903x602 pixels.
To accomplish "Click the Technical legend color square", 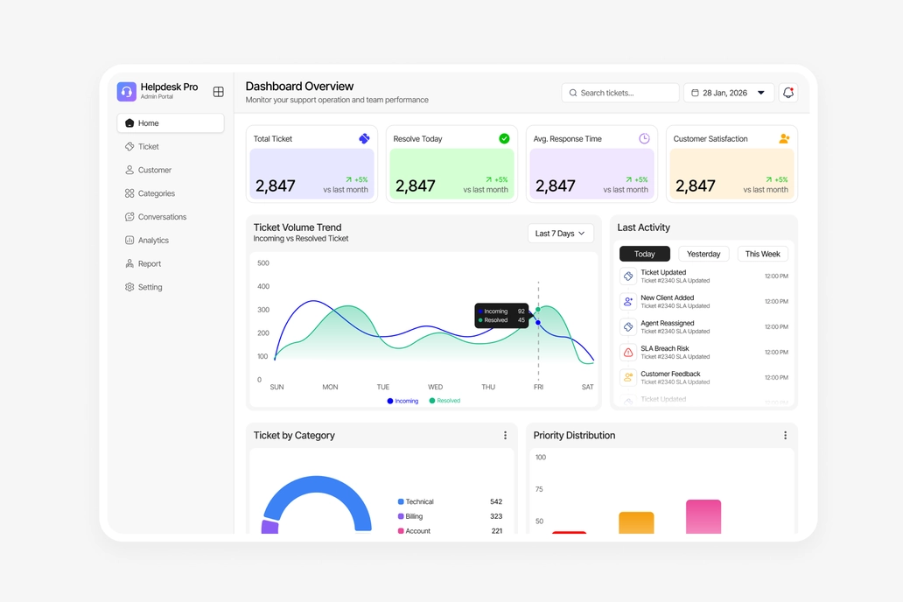I will (401, 501).
